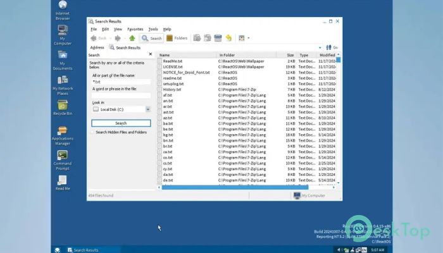
Task: Sort by the Size column header
Action: point(287,55)
